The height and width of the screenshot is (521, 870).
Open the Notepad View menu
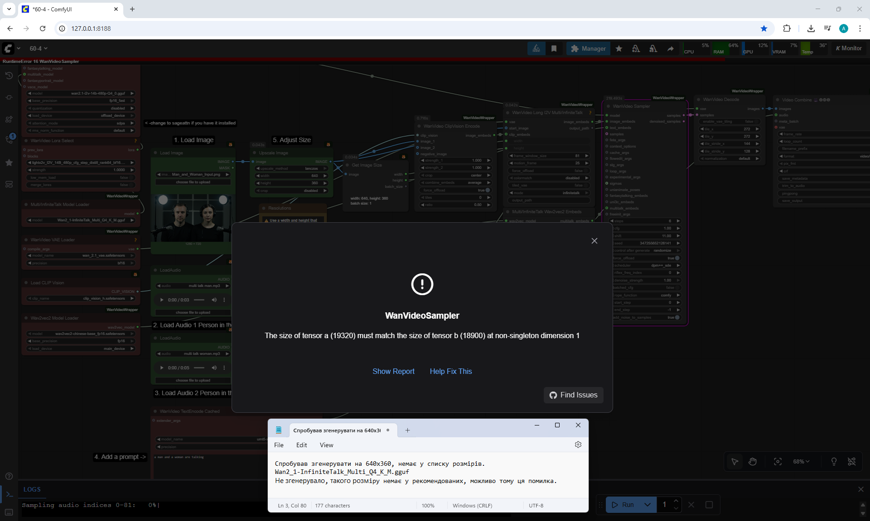(326, 445)
